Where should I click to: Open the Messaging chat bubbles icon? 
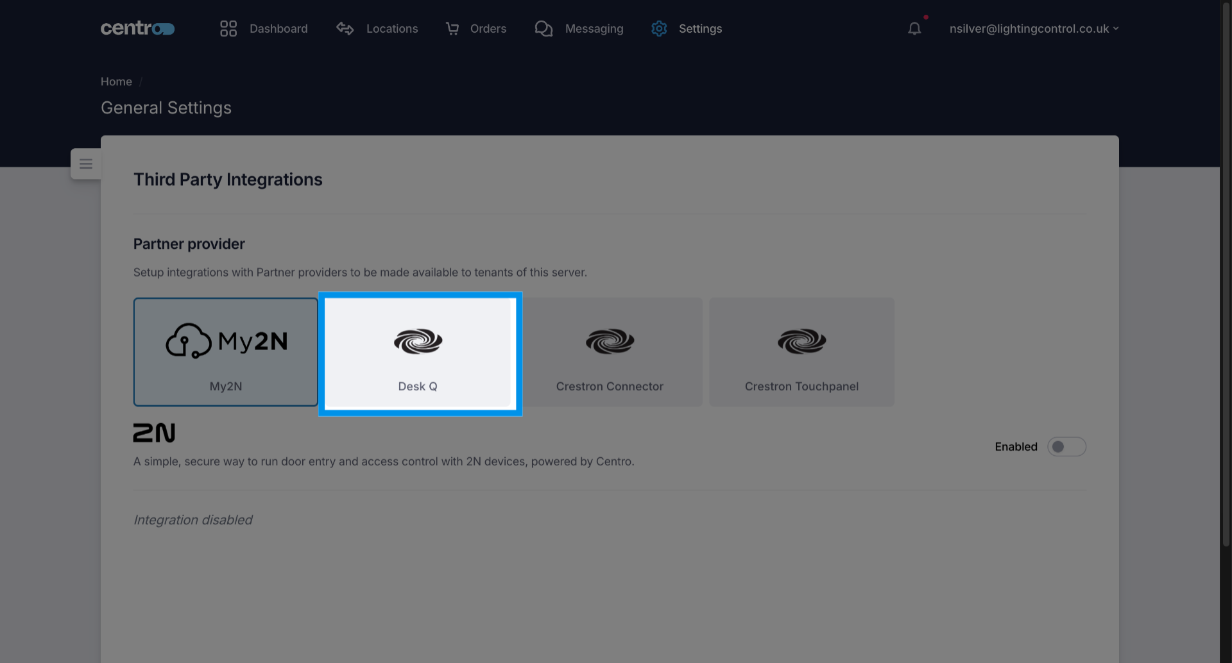point(544,28)
